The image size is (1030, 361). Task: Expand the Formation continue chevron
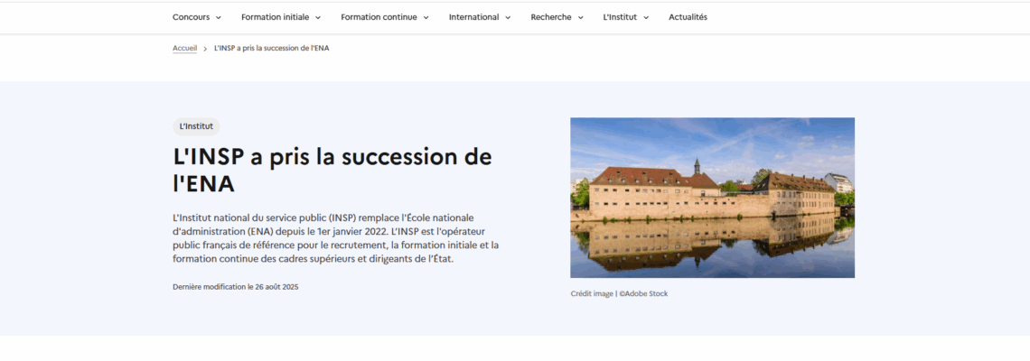pos(426,17)
